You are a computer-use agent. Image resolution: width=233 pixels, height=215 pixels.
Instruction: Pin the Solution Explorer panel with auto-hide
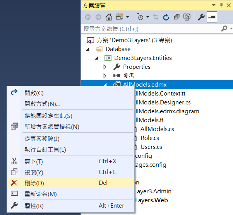(x=221, y=5)
